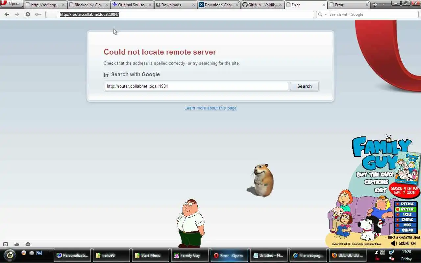Open Untitled - N... Notepad taskbar button
This screenshot has height=263, width=421.
[269, 255]
